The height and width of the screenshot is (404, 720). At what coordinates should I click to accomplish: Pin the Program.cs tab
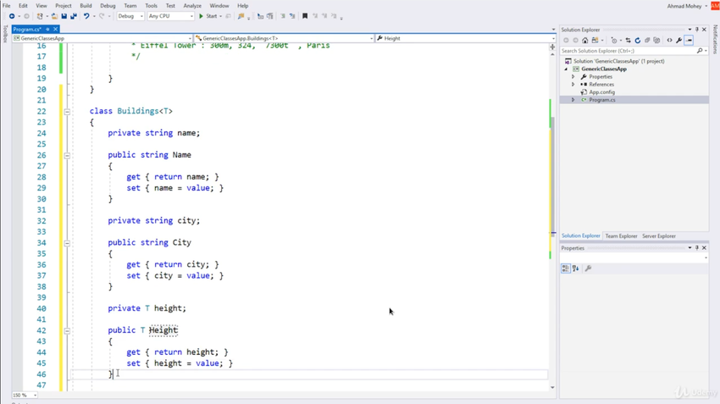tap(47, 29)
